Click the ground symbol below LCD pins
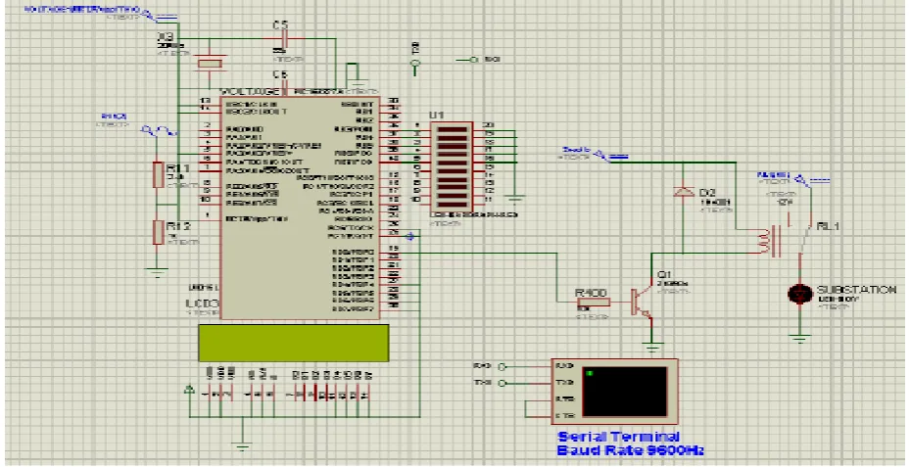 [243, 446]
